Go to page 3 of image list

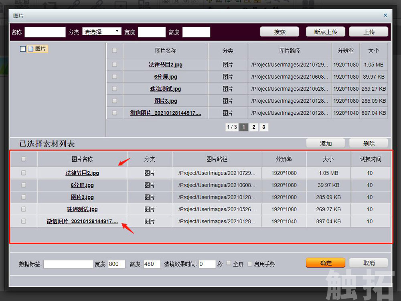tap(264, 127)
